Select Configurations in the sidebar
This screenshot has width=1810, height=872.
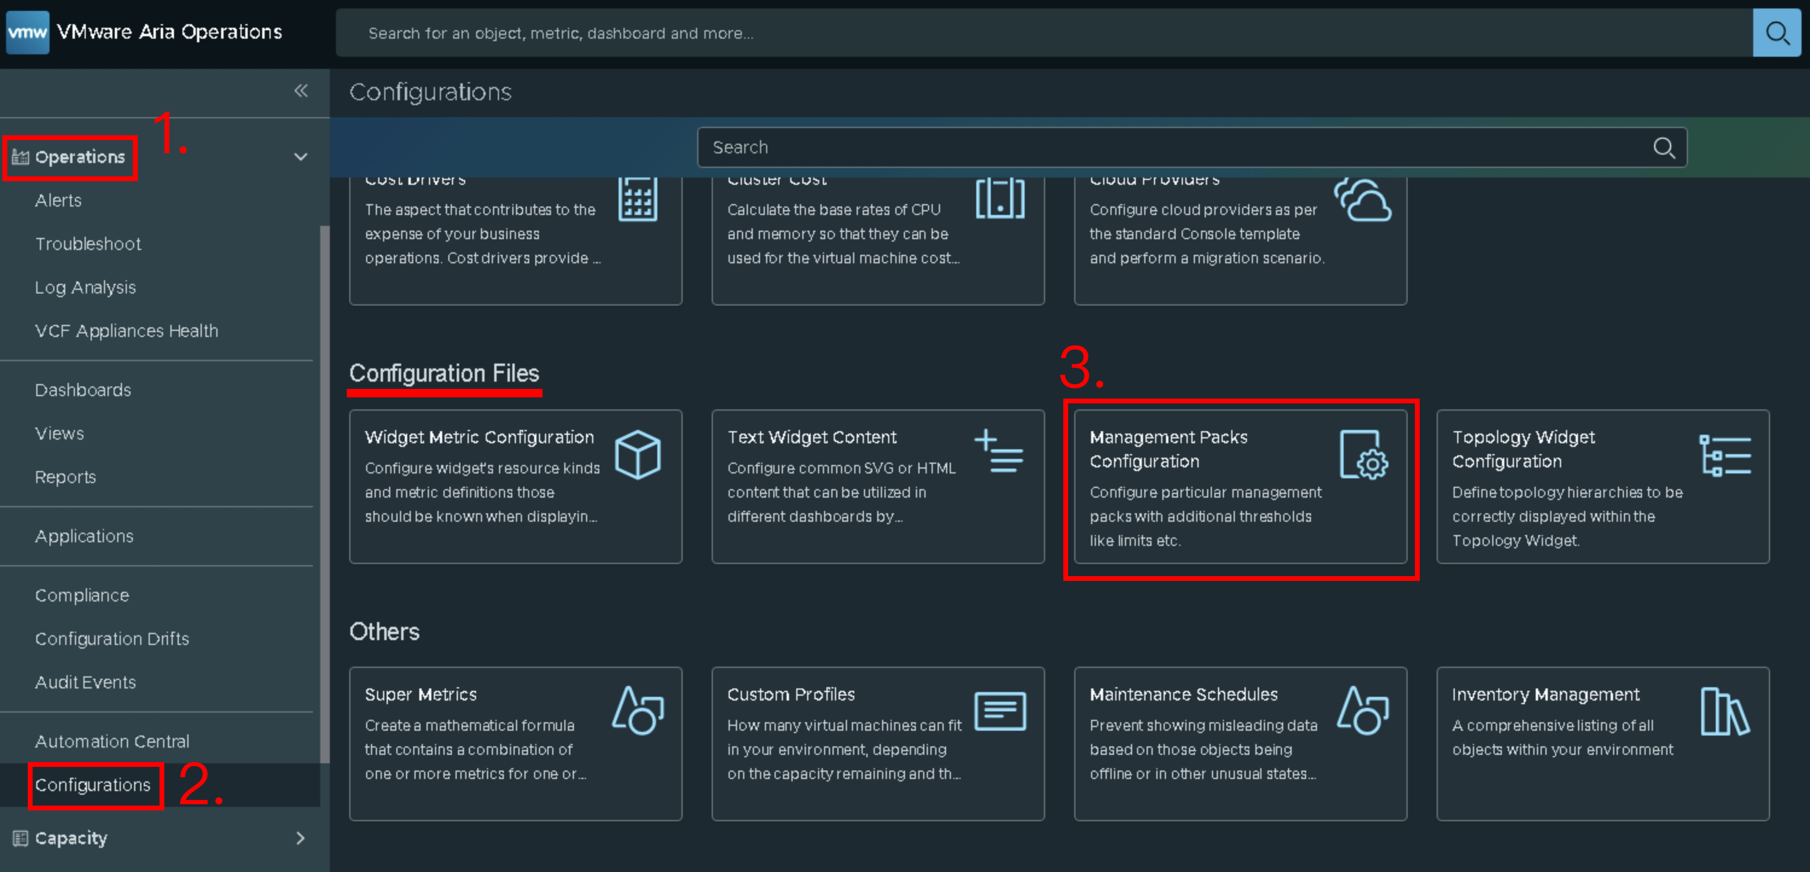click(93, 784)
